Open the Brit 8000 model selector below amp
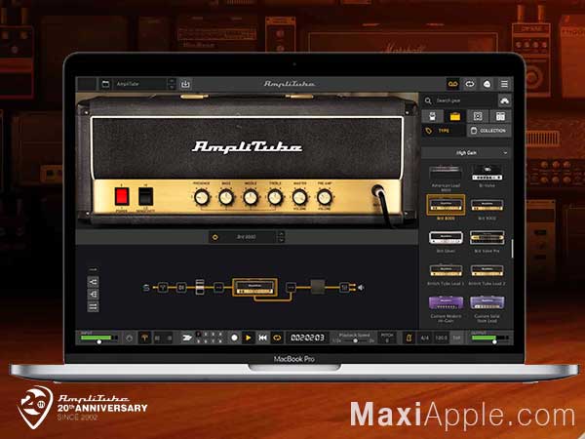The height and width of the screenshot is (439, 585). (247, 237)
